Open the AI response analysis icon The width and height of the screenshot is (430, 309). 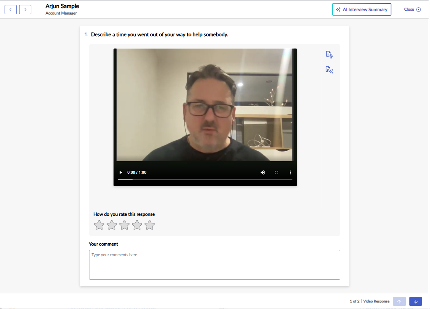329,70
